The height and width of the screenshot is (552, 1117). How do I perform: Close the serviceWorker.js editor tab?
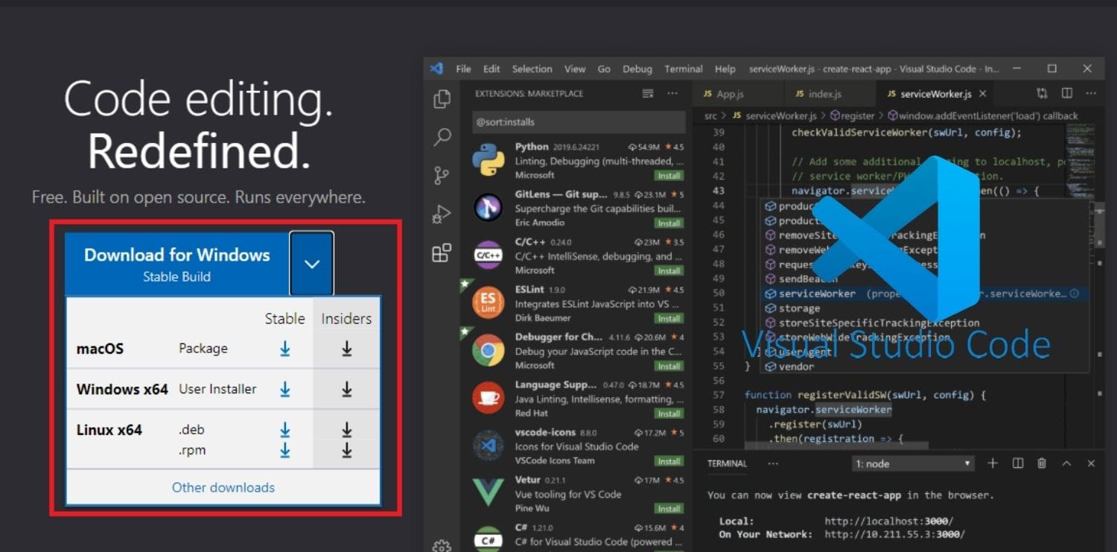coord(983,94)
